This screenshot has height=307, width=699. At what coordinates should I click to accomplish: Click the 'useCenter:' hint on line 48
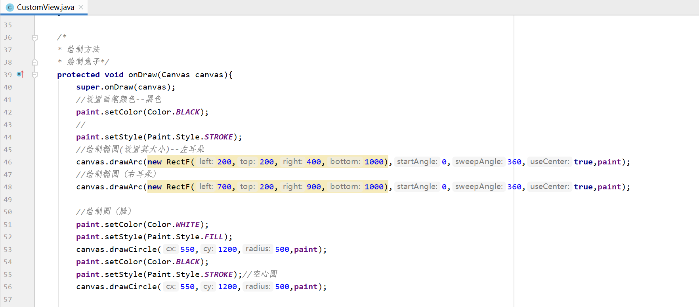click(x=550, y=187)
